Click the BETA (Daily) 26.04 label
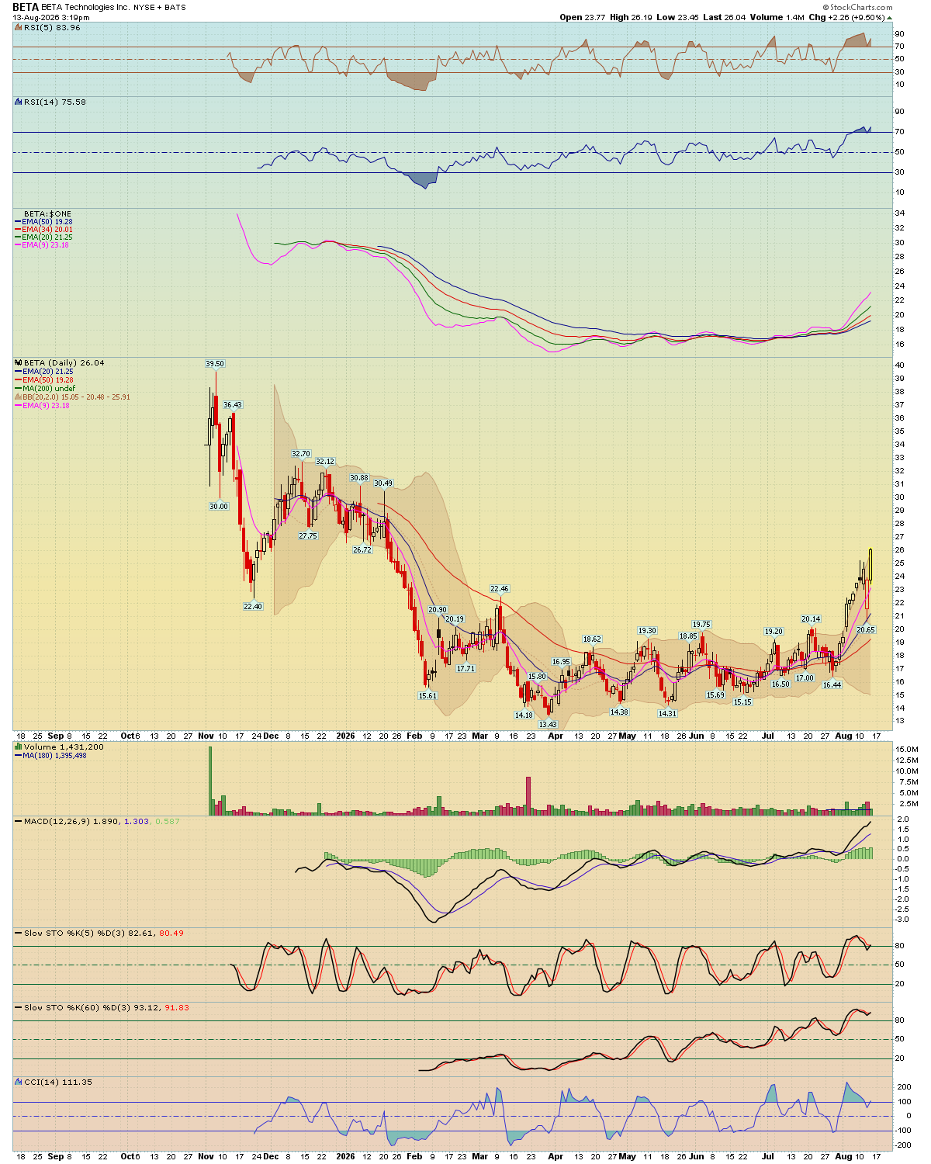Image resolution: width=931 pixels, height=1164 pixels. [x=64, y=362]
